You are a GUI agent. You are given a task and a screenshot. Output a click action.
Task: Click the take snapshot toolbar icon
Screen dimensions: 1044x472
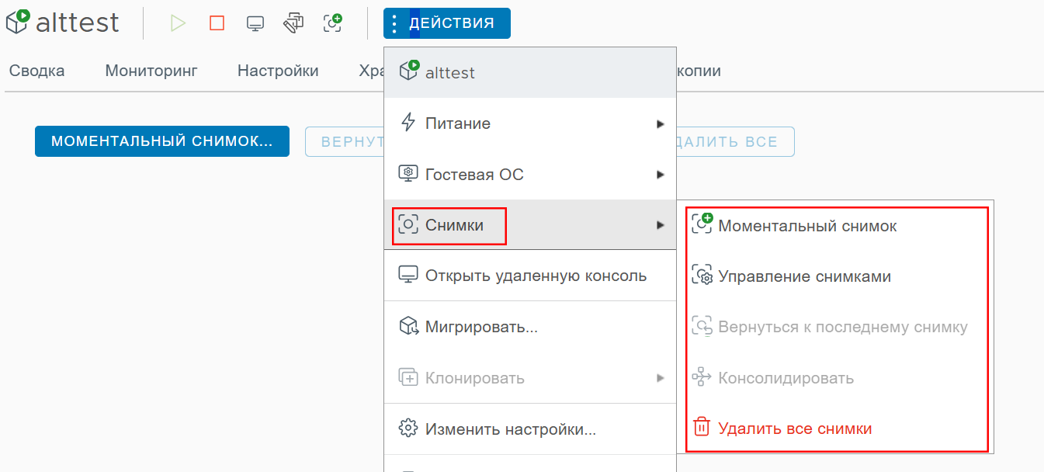[332, 23]
